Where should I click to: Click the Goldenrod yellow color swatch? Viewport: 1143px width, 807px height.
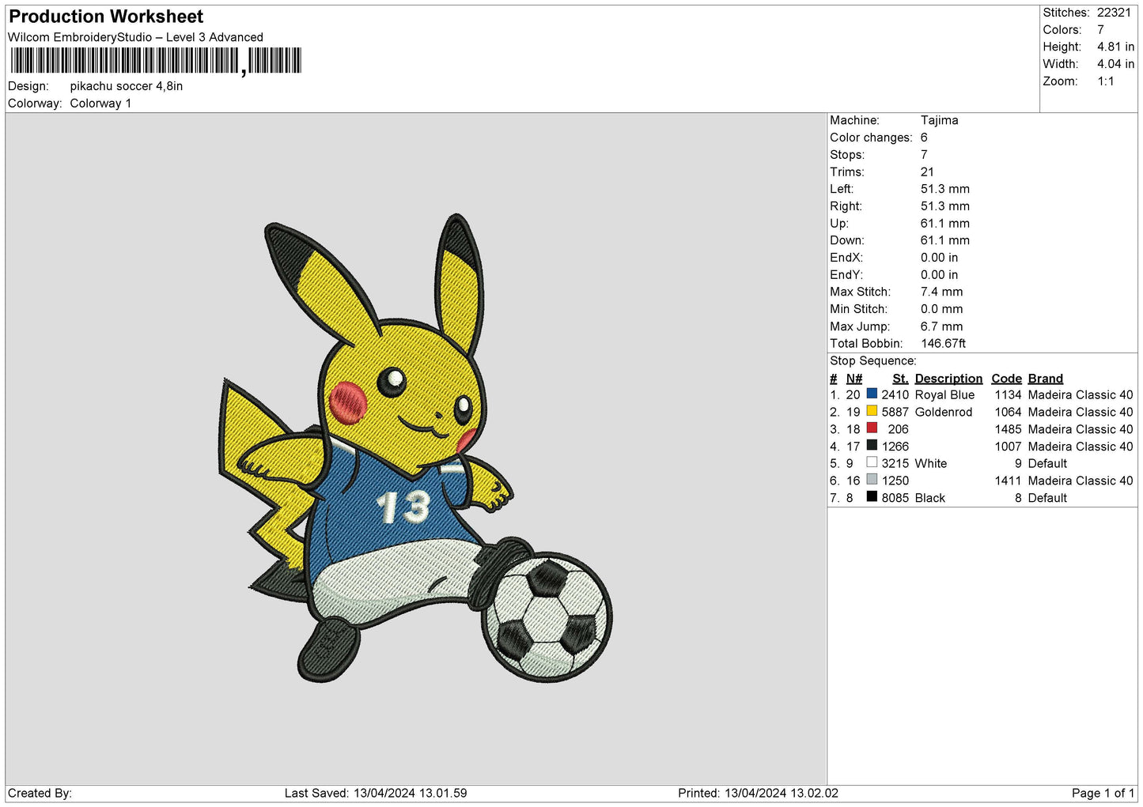[x=872, y=411]
